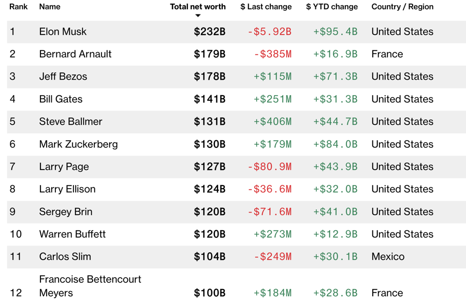
Task: Open the Steve Ballmer entry
Action: coord(70,121)
